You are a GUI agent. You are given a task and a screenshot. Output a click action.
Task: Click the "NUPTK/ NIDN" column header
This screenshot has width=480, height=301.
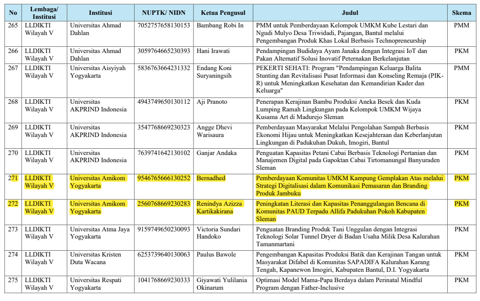163,13
